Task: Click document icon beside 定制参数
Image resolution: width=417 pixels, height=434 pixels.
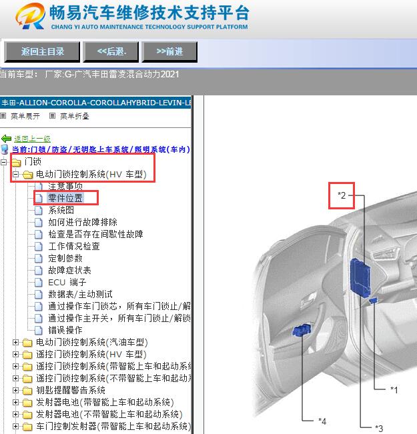Action: [x=39, y=259]
